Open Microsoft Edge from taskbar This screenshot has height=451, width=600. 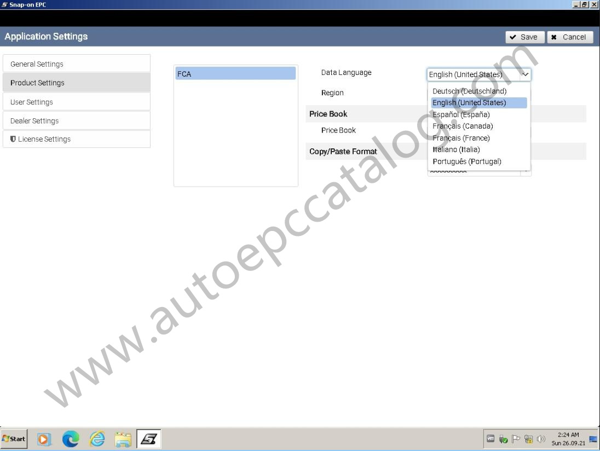click(x=71, y=439)
